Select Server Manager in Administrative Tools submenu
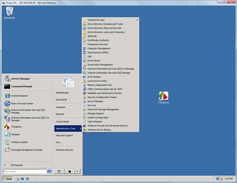 coord(110,101)
